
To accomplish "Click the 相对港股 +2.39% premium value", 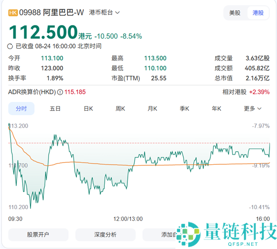I will [259, 92].
